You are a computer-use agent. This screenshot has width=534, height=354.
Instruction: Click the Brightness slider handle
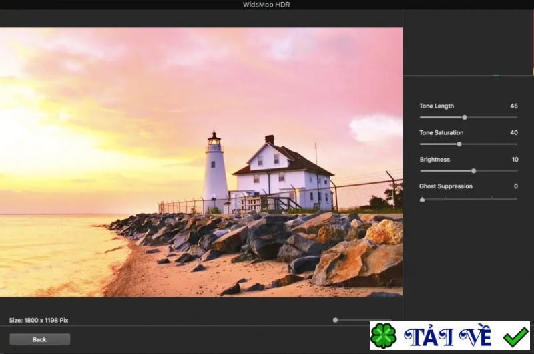tap(474, 171)
